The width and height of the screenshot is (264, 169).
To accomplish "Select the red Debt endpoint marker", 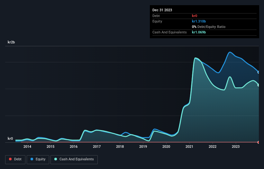I will click(x=259, y=142).
